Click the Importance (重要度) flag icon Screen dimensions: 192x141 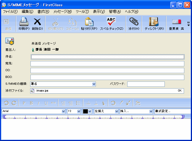[176, 22]
